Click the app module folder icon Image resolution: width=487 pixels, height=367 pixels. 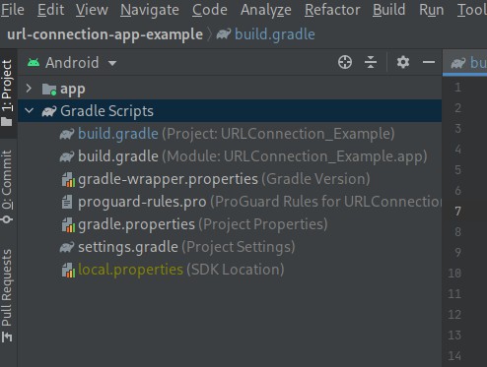pyautogui.click(x=49, y=89)
